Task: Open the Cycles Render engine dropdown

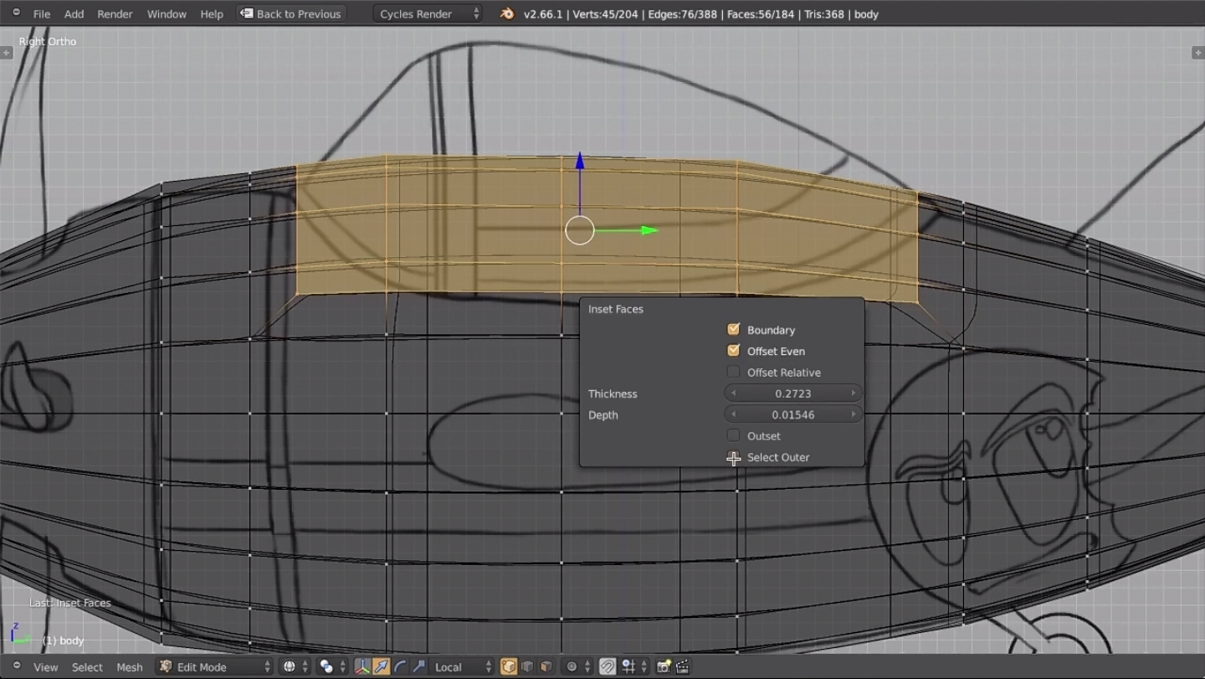Action: coord(428,14)
